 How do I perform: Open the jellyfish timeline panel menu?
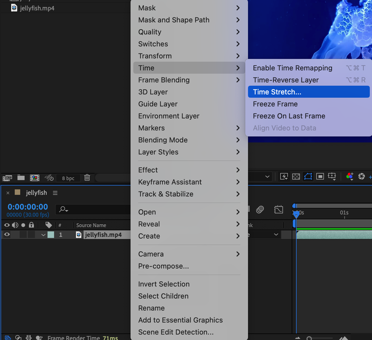(x=55, y=193)
